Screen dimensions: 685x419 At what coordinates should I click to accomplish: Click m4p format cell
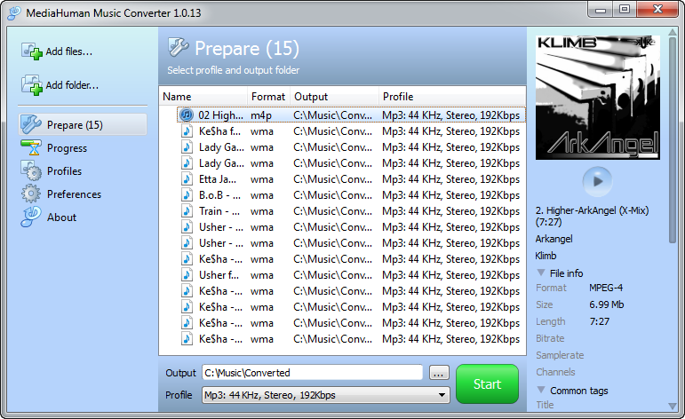pyautogui.click(x=261, y=115)
